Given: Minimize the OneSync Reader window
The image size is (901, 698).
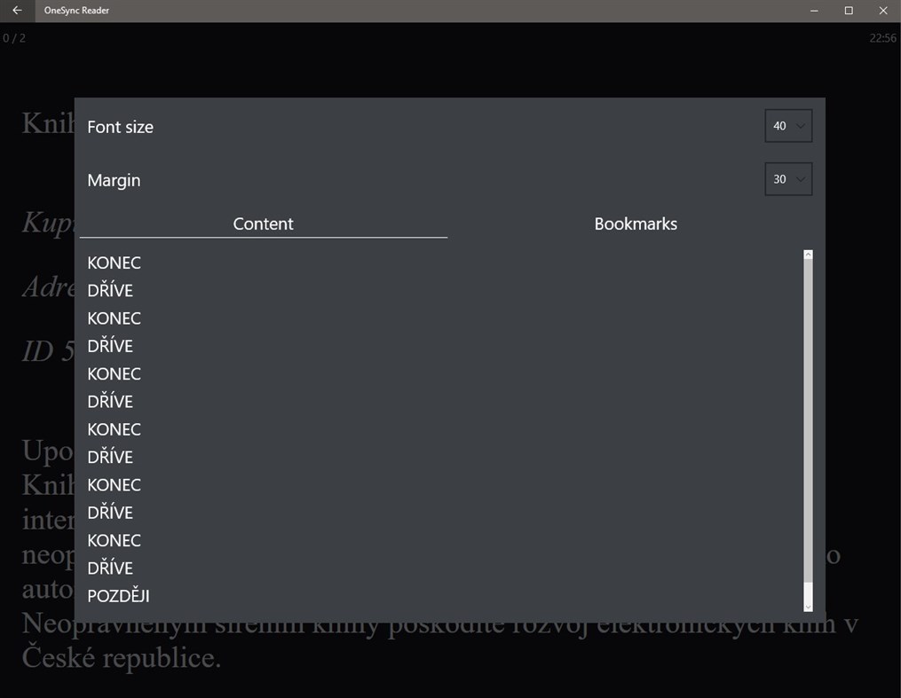Looking at the screenshot, I should point(813,11).
